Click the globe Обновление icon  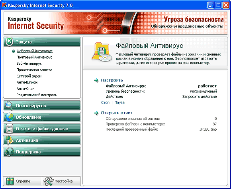tap(9, 117)
